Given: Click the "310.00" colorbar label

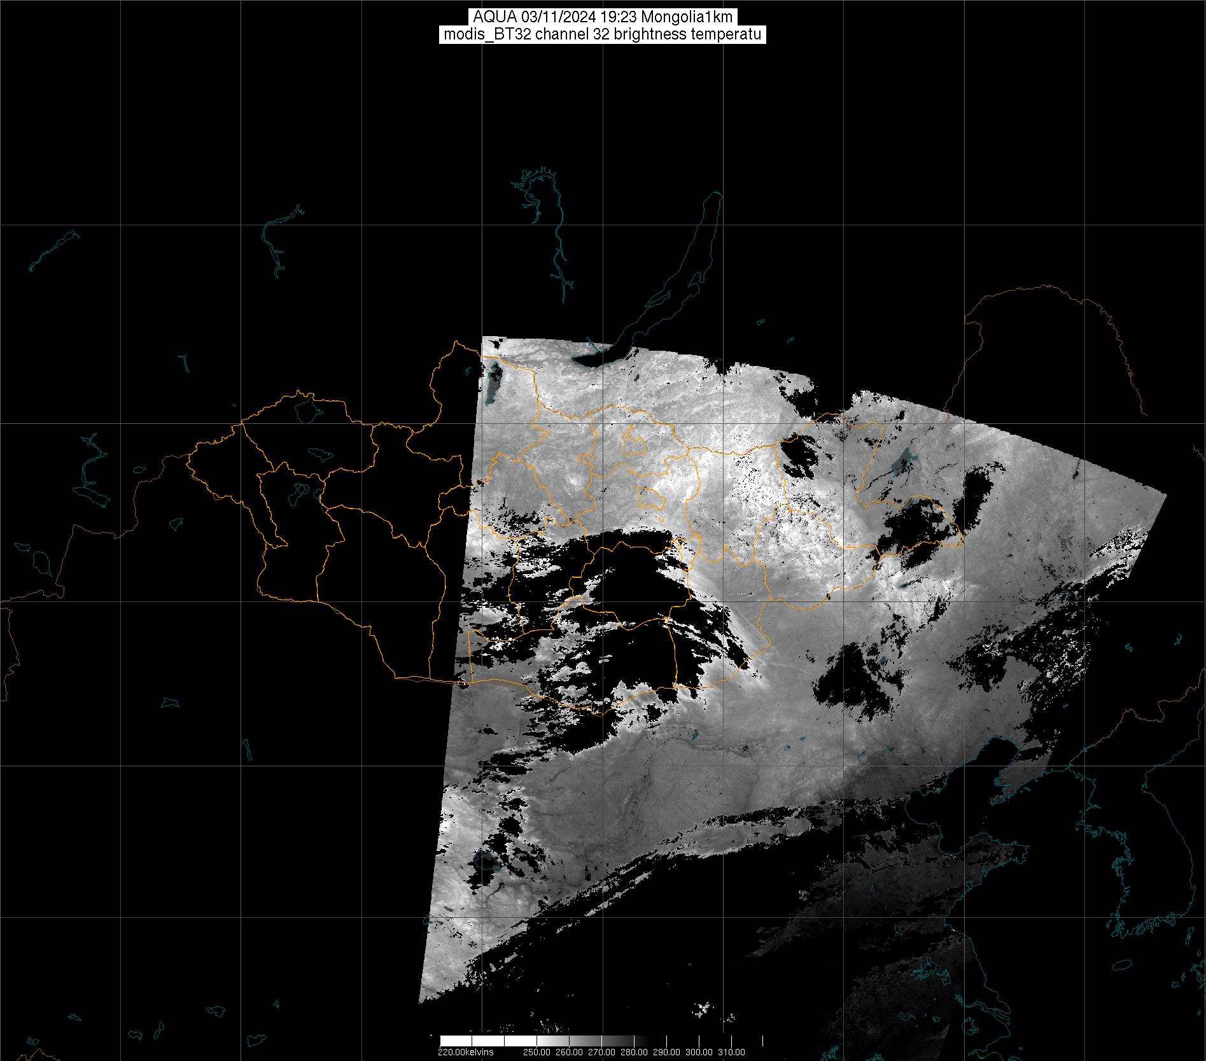Looking at the screenshot, I should point(732,1052).
